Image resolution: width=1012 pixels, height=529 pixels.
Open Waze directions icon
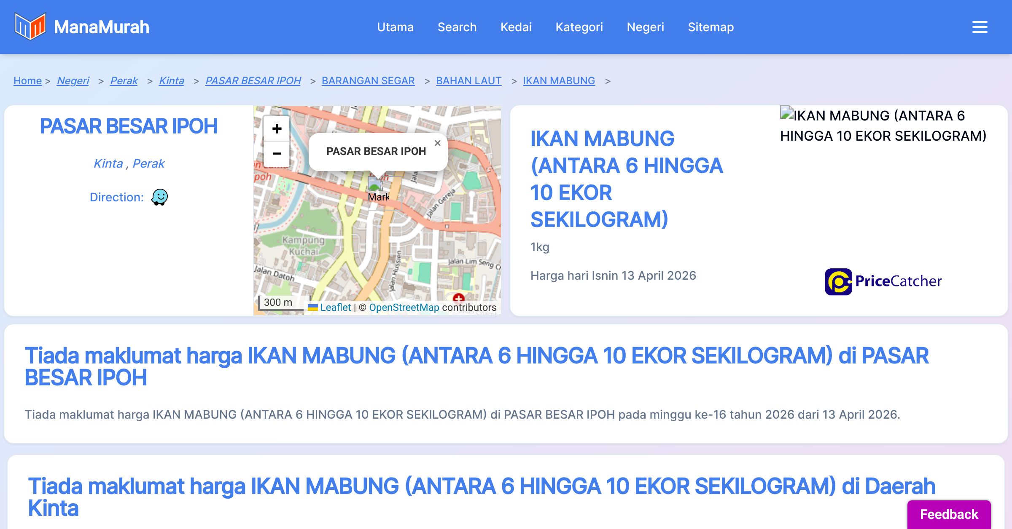coord(159,197)
